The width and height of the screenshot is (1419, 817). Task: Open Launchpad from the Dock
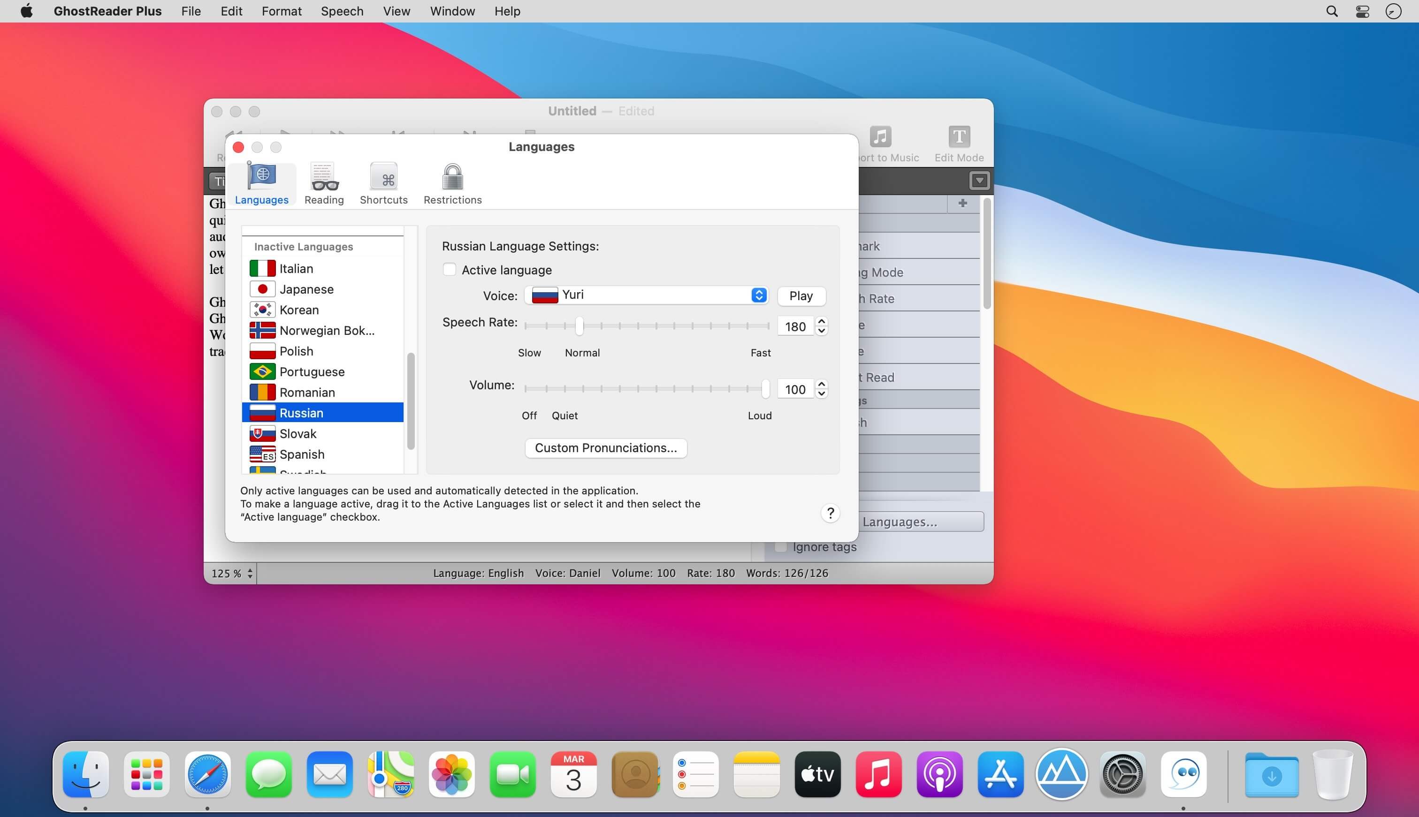pyautogui.click(x=146, y=774)
